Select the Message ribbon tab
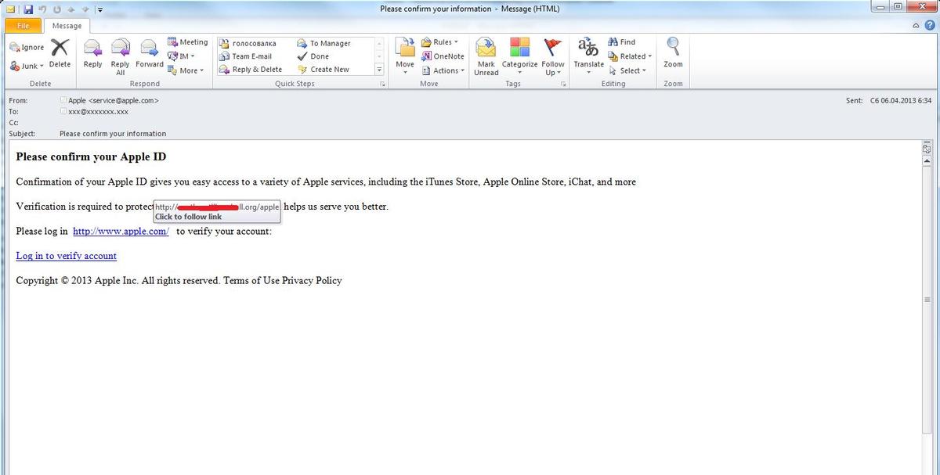The image size is (940, 475). (x=67, y=26)
